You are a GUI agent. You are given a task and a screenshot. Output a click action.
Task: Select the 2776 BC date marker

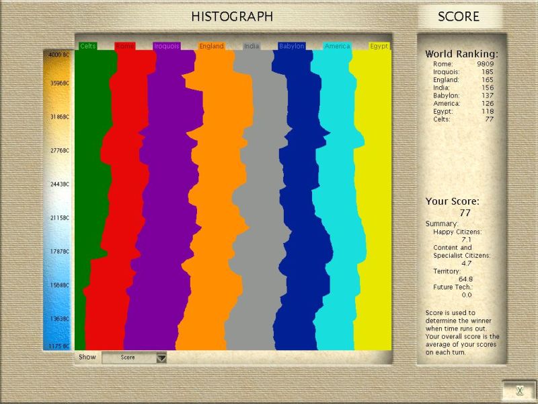click(x=59, y=151)
